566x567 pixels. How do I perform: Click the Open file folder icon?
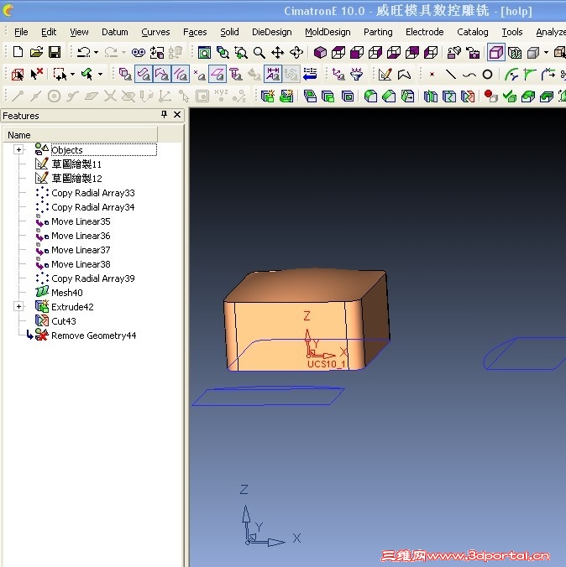pyautogui.click(x=36, y=53)
